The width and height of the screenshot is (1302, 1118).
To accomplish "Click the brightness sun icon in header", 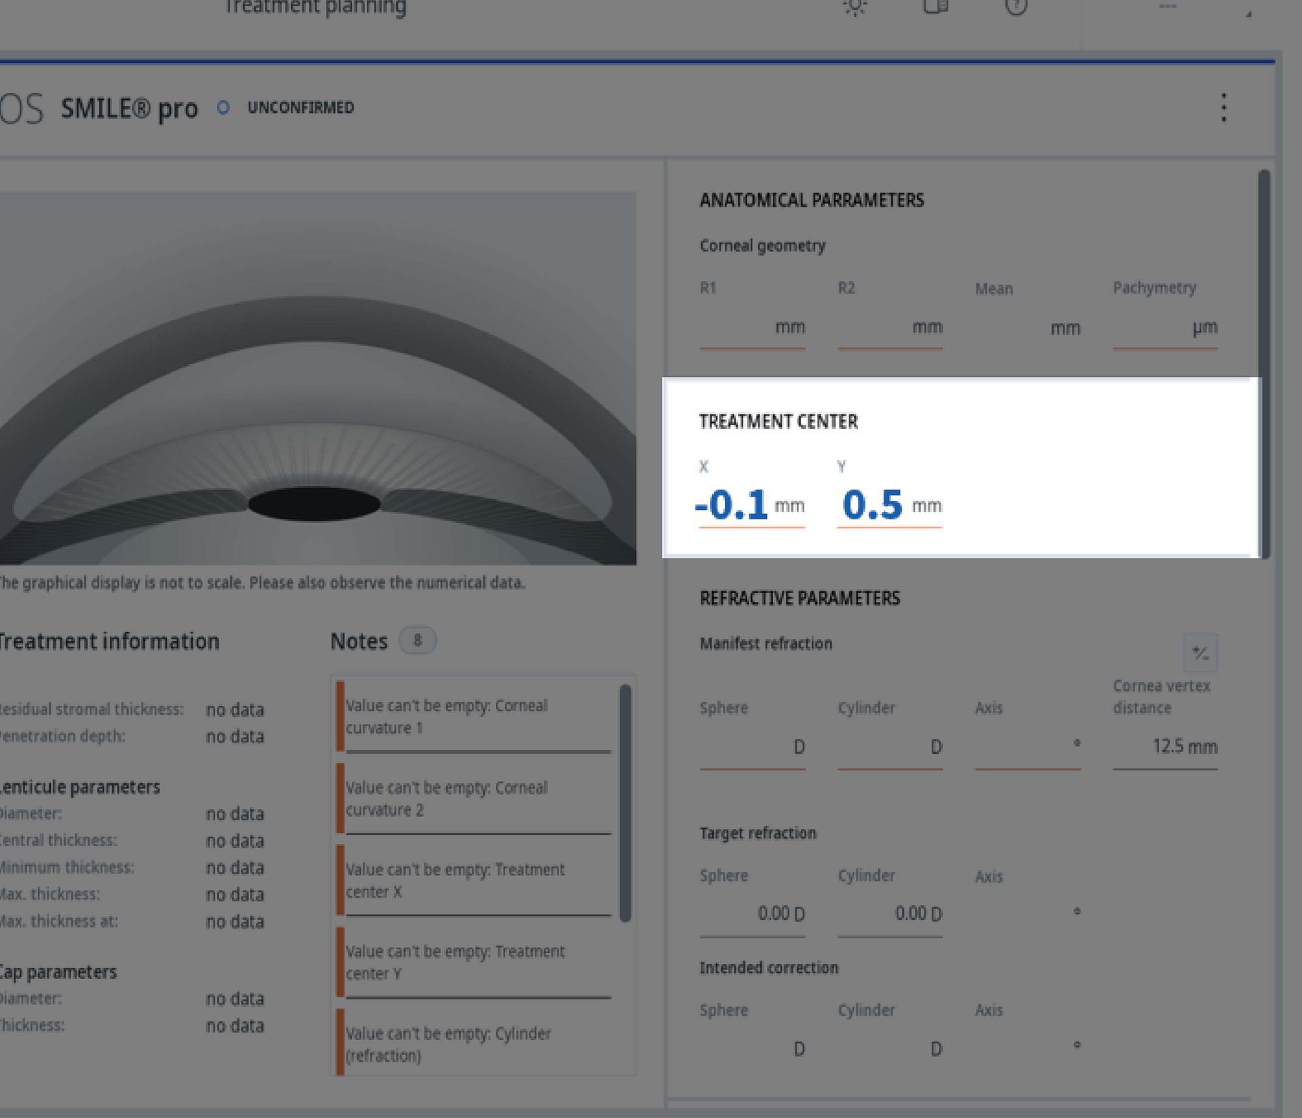I will (855, 7).
